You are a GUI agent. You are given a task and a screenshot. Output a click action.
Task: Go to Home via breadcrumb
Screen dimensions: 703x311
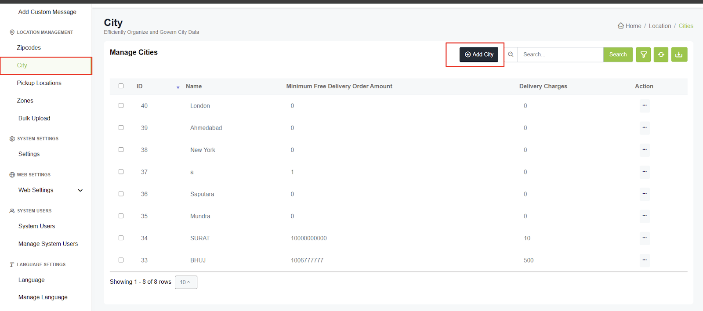(633, 26)
